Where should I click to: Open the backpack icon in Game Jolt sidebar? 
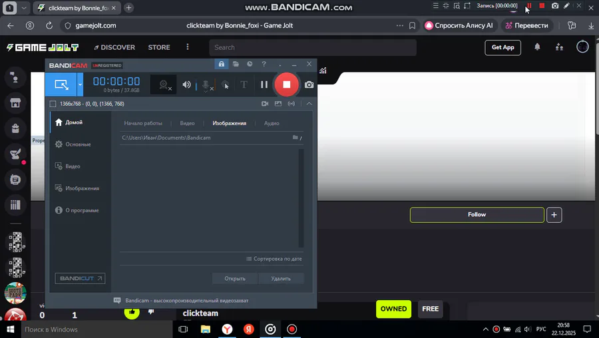coord(15,128)
